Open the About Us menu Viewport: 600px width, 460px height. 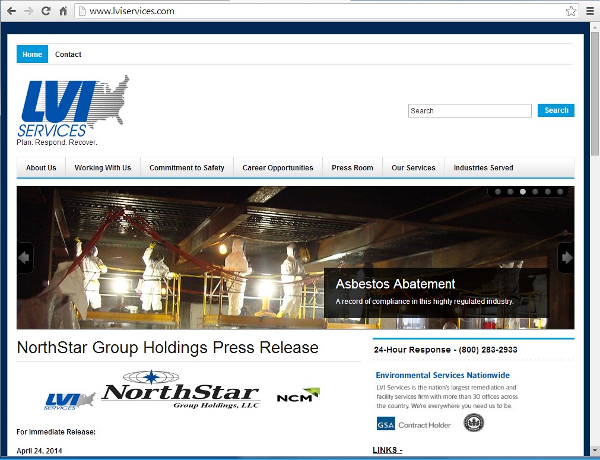point(41,167)
